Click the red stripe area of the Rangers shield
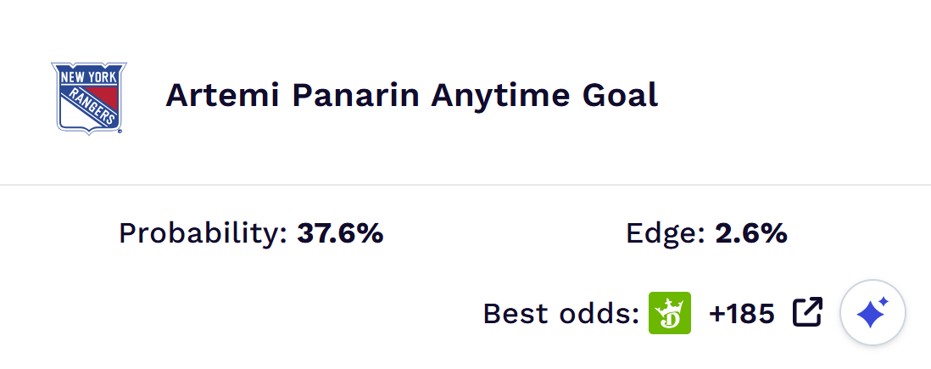Screen dimensions: 931x369 click(x=107, y=95)
